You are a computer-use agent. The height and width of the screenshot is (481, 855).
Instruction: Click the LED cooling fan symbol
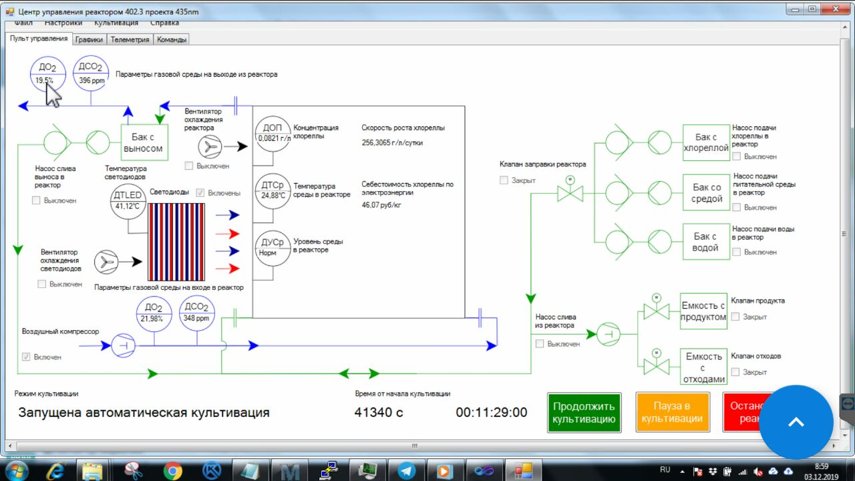click(x=107, y=263)
